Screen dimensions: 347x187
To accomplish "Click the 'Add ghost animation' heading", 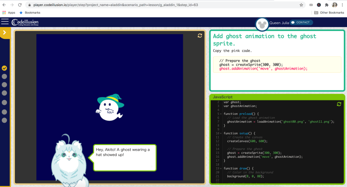I will coord(265,40).
